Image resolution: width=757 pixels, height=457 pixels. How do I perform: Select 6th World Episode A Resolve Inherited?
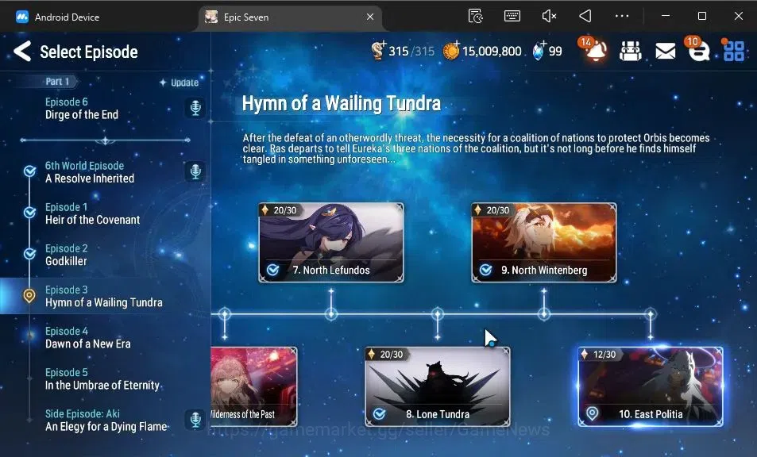pos(90,172)
